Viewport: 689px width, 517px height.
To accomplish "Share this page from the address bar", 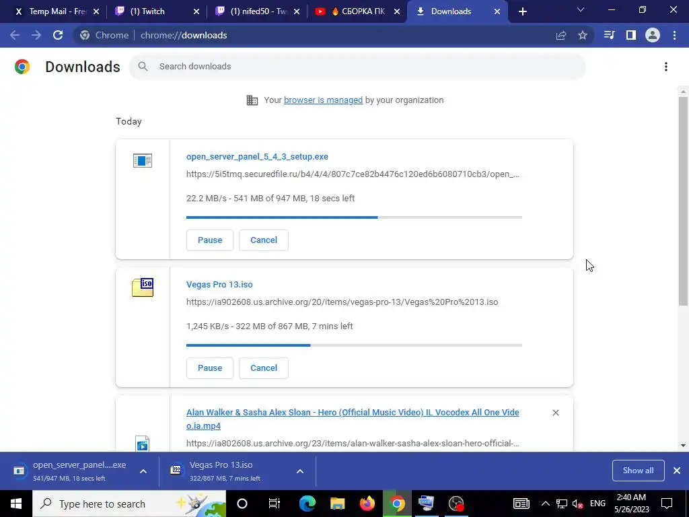I will click(561, 35).
